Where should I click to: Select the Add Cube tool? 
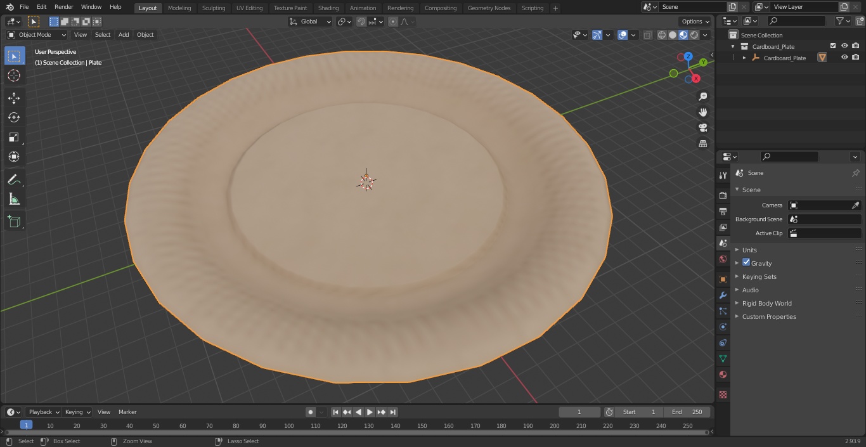[14, 221]
